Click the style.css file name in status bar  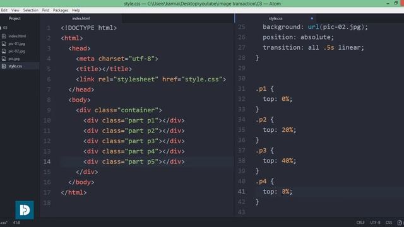[4, 223]
